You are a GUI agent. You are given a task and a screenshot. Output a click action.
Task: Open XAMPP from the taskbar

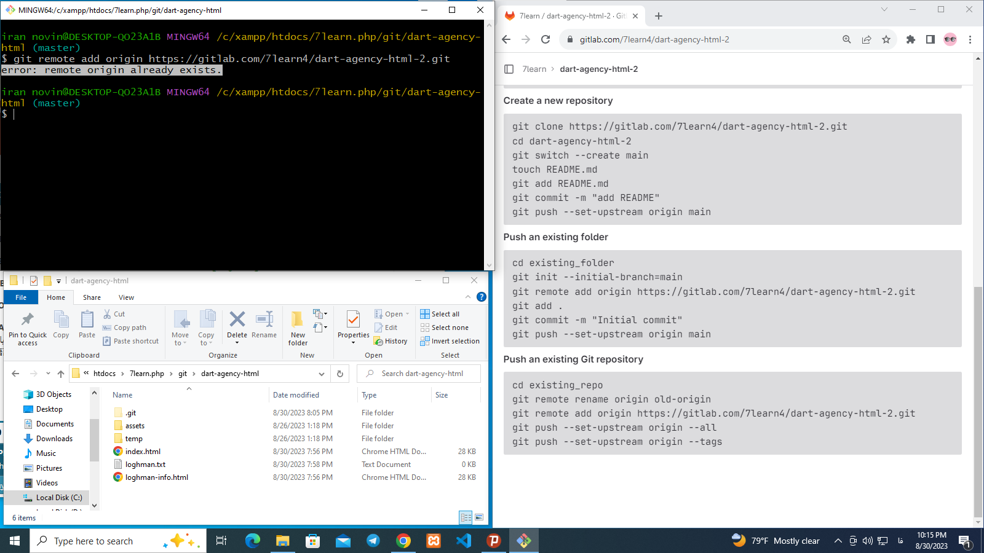pyautogui.click(x=434, y=541)
